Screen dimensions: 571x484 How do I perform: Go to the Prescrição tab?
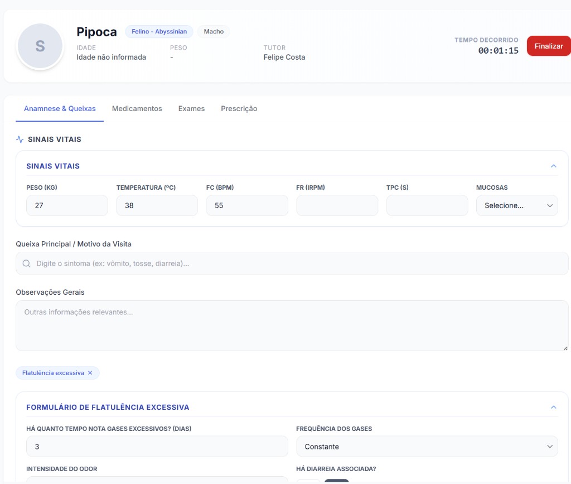coord(239,109)
